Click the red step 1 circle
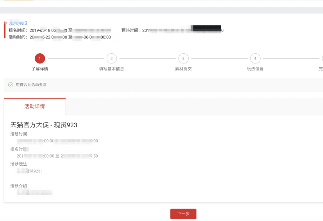 click(x=40, y=58)
